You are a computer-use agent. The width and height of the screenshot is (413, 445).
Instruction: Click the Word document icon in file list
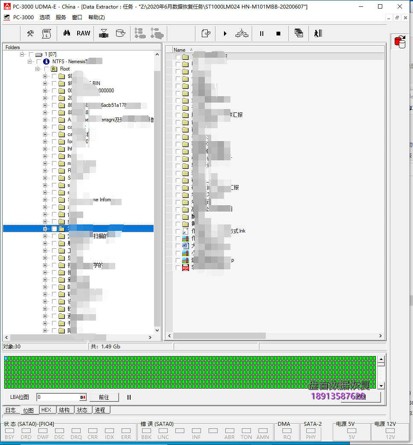186,245
